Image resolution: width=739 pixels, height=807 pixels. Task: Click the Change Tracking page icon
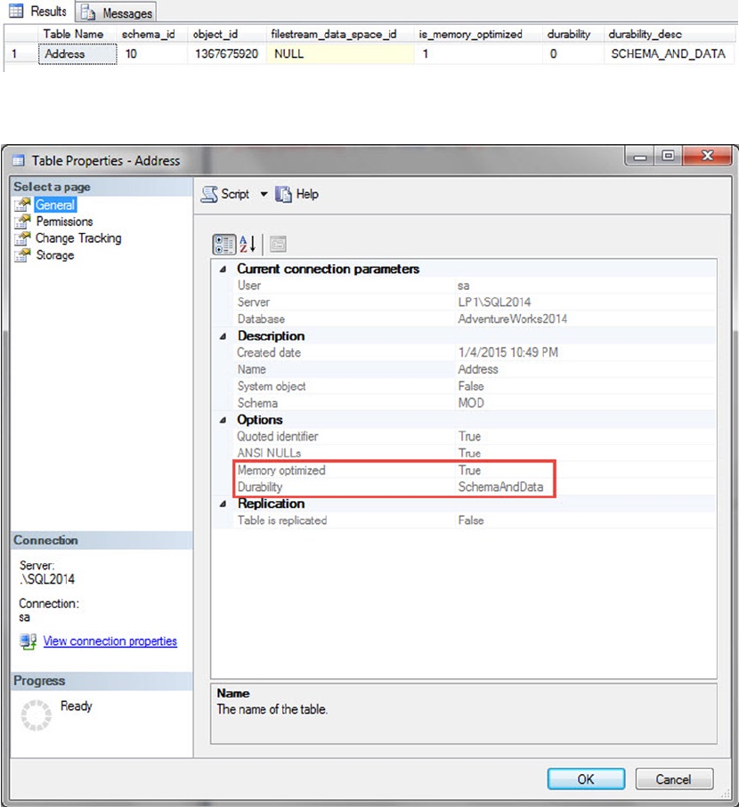(22, 238)
